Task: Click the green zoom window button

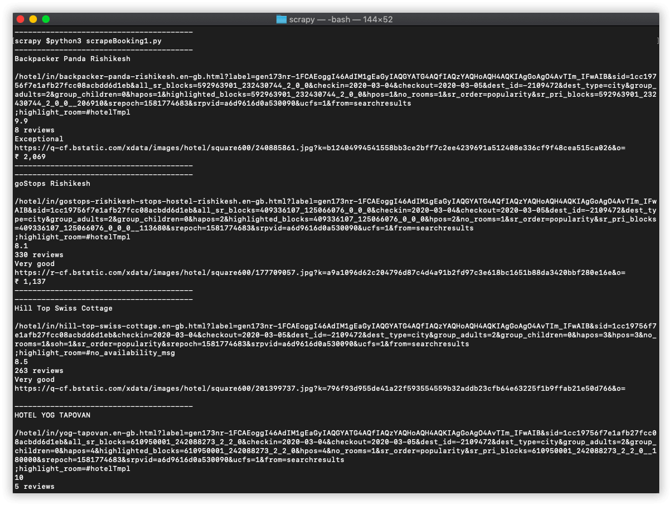Action: pos(46,19)
